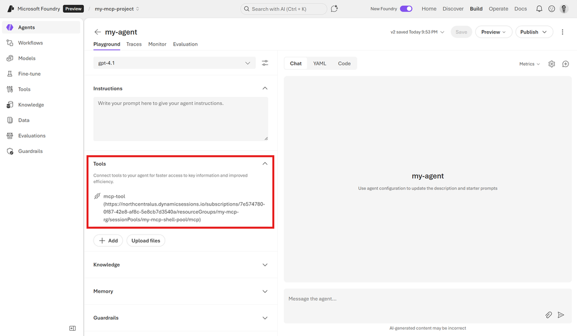
Task: Click the instructions textarea resize handle
Action: coord(266,139)
